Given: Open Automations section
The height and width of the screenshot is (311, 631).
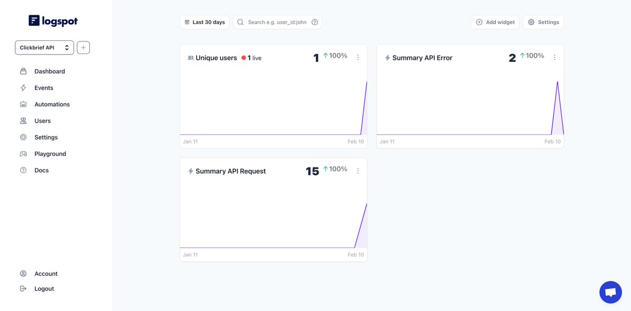Looking at the screenshot, I should [52, 104].
